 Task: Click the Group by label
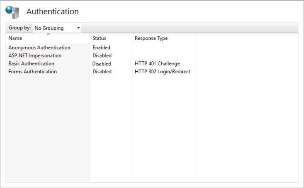(x=20, y=28)
